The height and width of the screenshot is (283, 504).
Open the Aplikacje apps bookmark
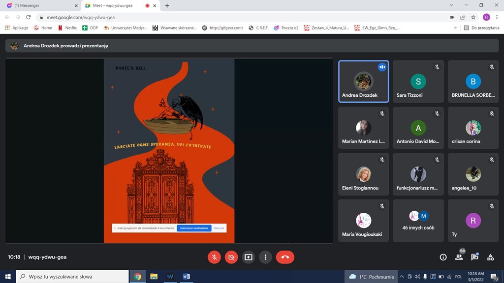point(17,28)
